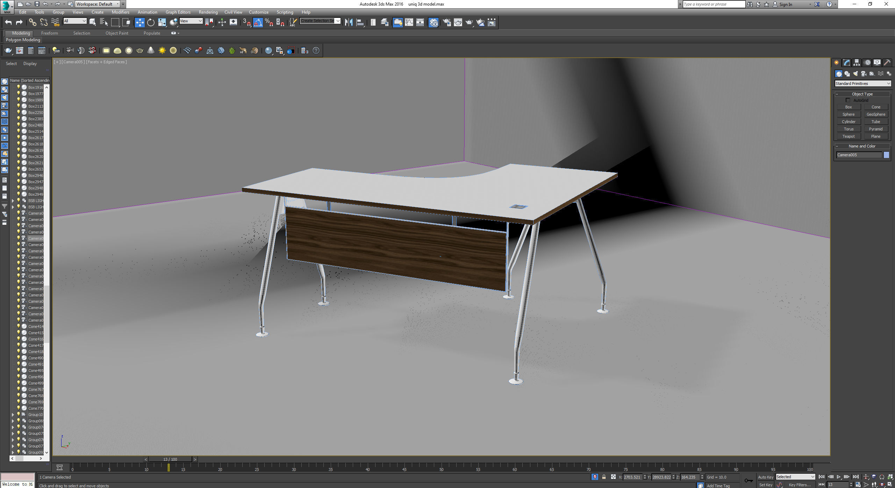Screen dimensions: 895x488
Task: Open the Workspace Default dropdown
Action: point(98,4)
